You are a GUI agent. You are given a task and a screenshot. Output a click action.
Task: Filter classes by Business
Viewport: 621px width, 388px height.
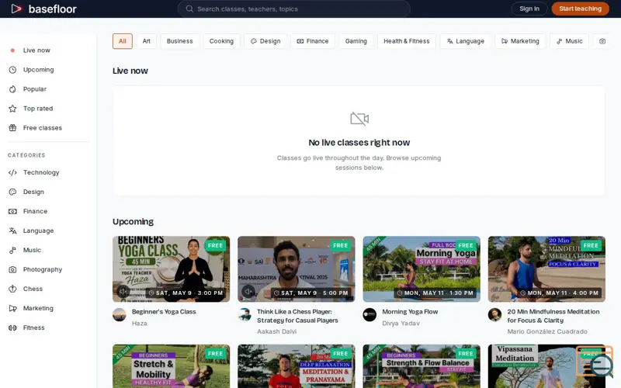pos(180,41)
